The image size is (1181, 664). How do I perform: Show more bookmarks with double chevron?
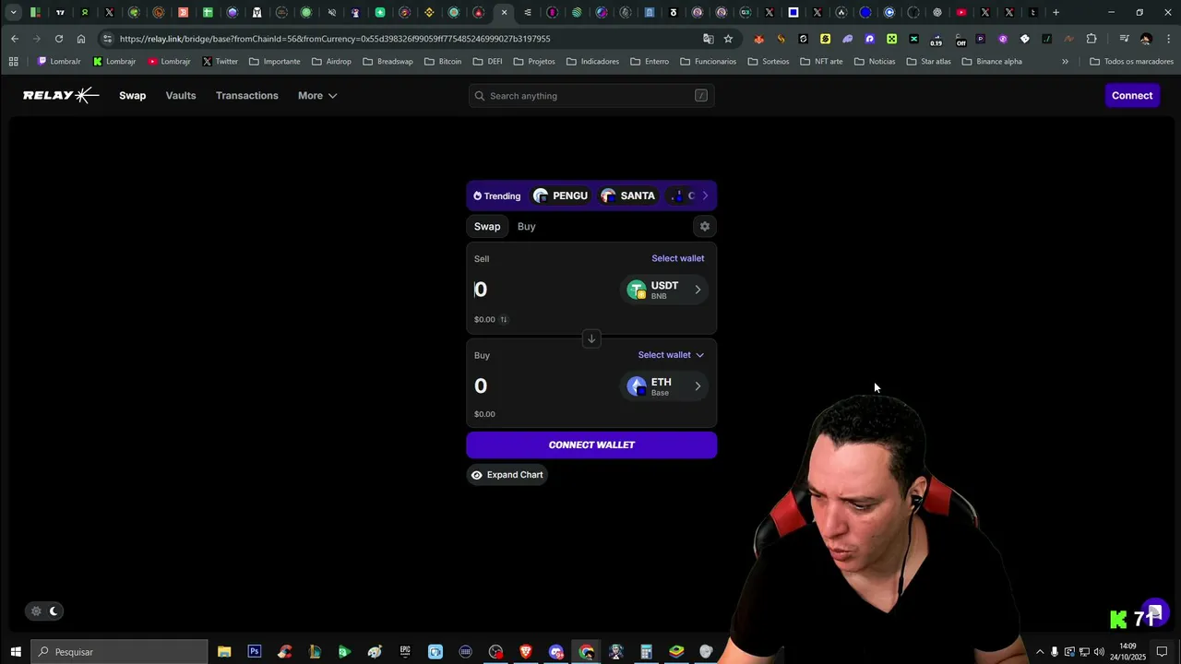[x=1065, y=62]
